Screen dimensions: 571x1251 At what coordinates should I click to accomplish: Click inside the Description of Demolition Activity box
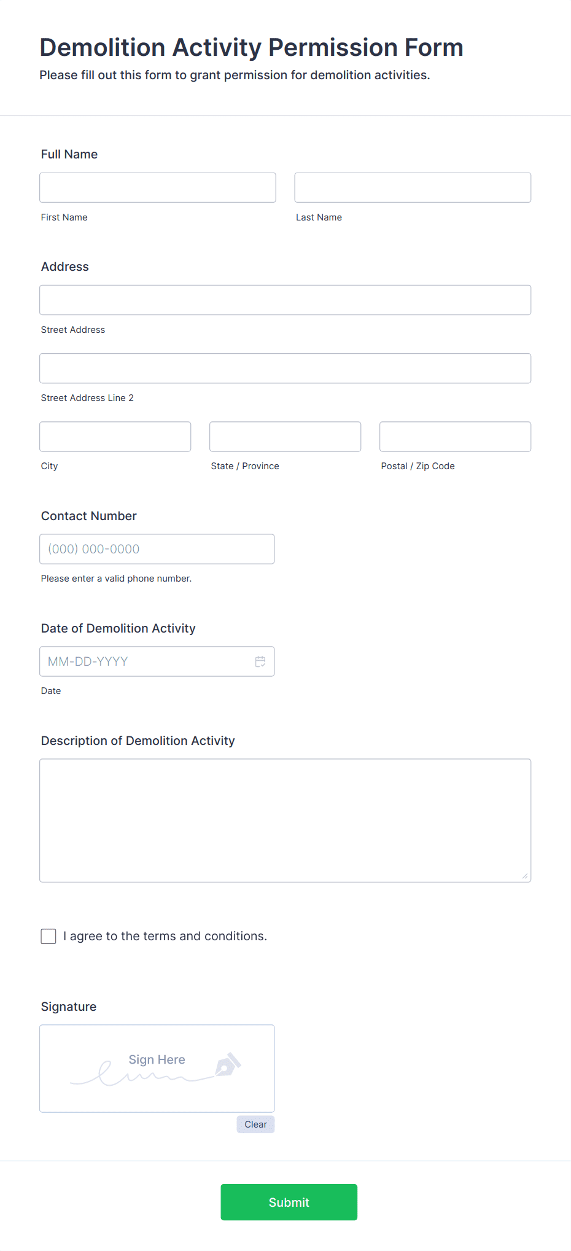[285, 820]
